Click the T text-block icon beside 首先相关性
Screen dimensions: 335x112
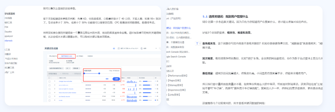coord(197,44)
